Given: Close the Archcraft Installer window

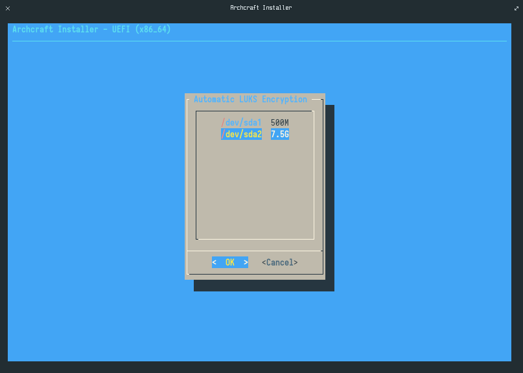Looking at the screenshot, I should (x=8, y=8).
